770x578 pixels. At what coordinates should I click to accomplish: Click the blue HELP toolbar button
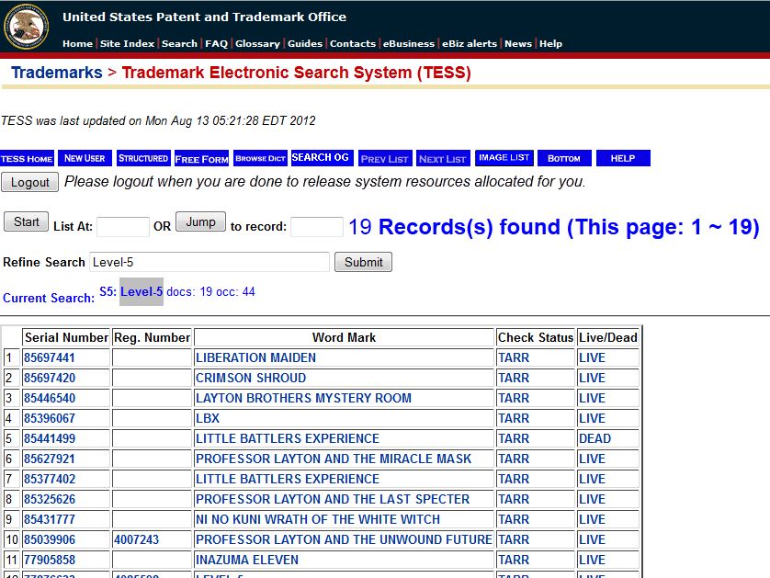click(x=623, y=158)
